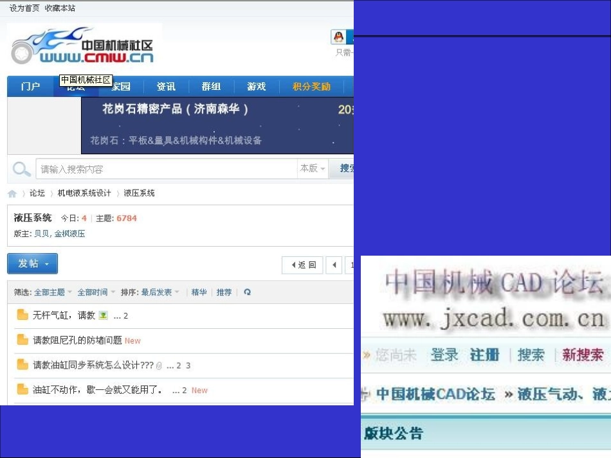Click the search content input field
Screen dimensions: 611x458
[x=167, y=169]
